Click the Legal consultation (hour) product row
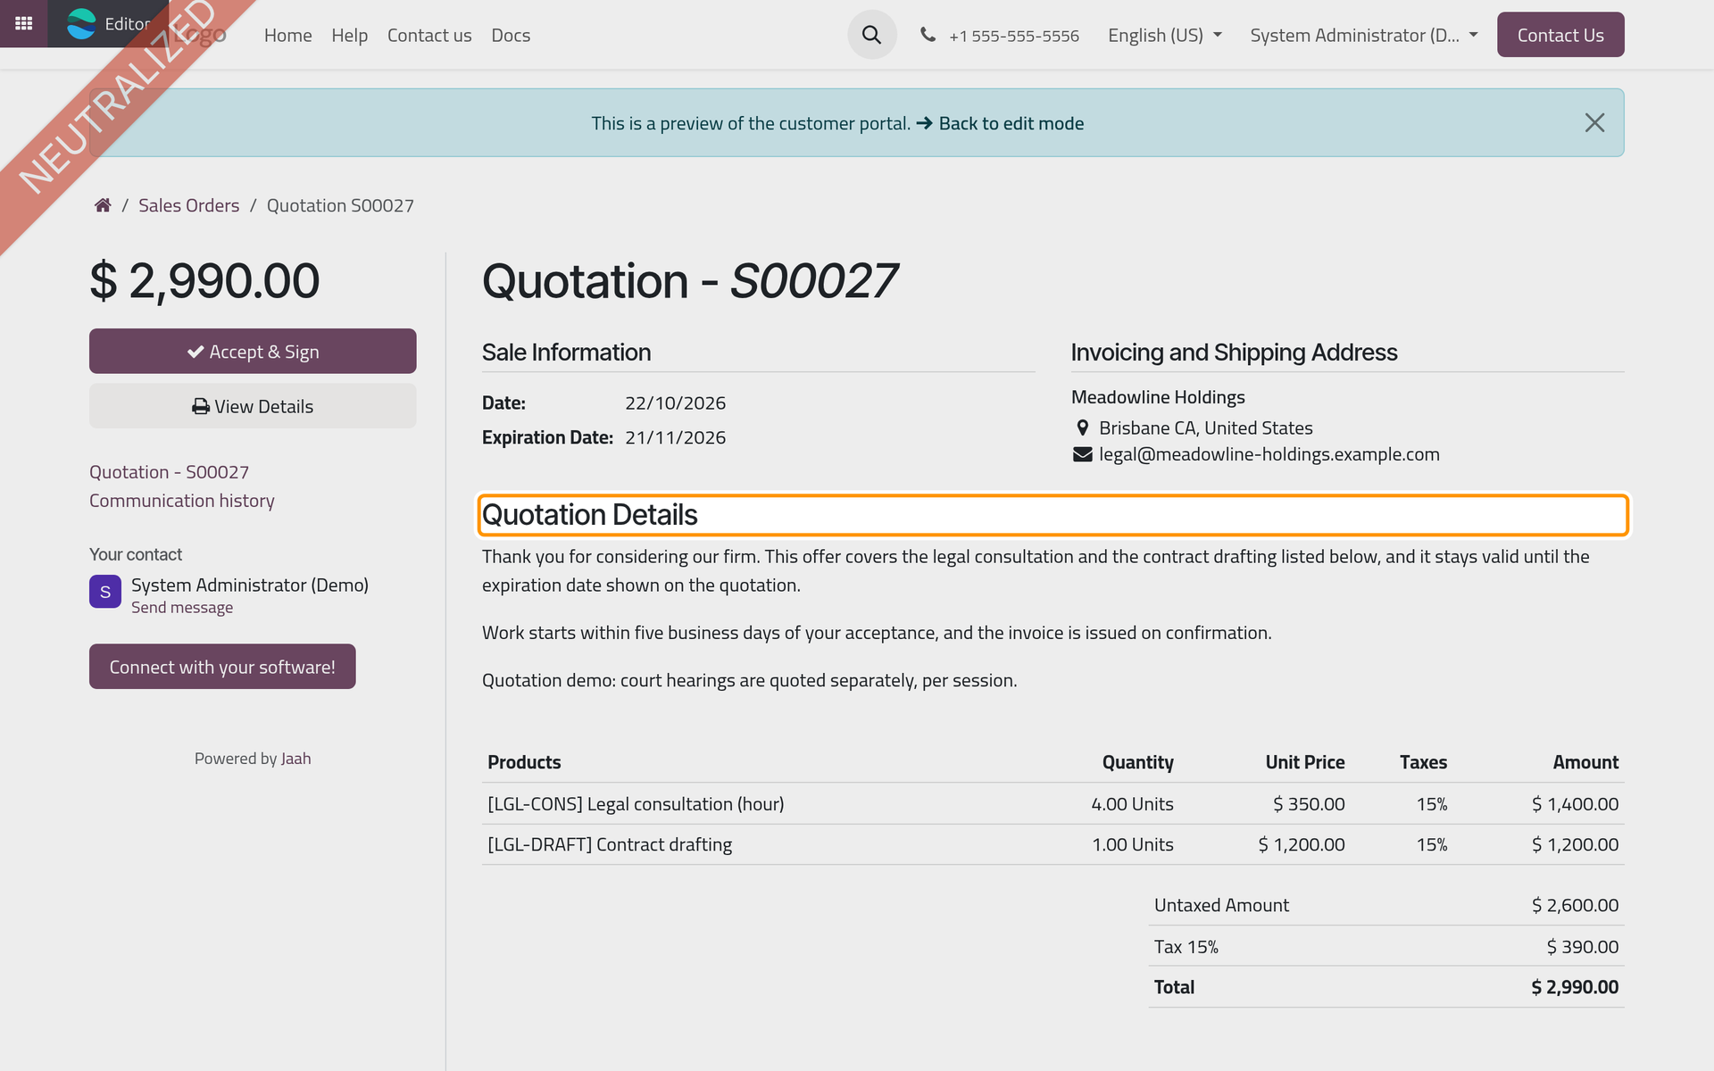 [x=1053, y=804]
